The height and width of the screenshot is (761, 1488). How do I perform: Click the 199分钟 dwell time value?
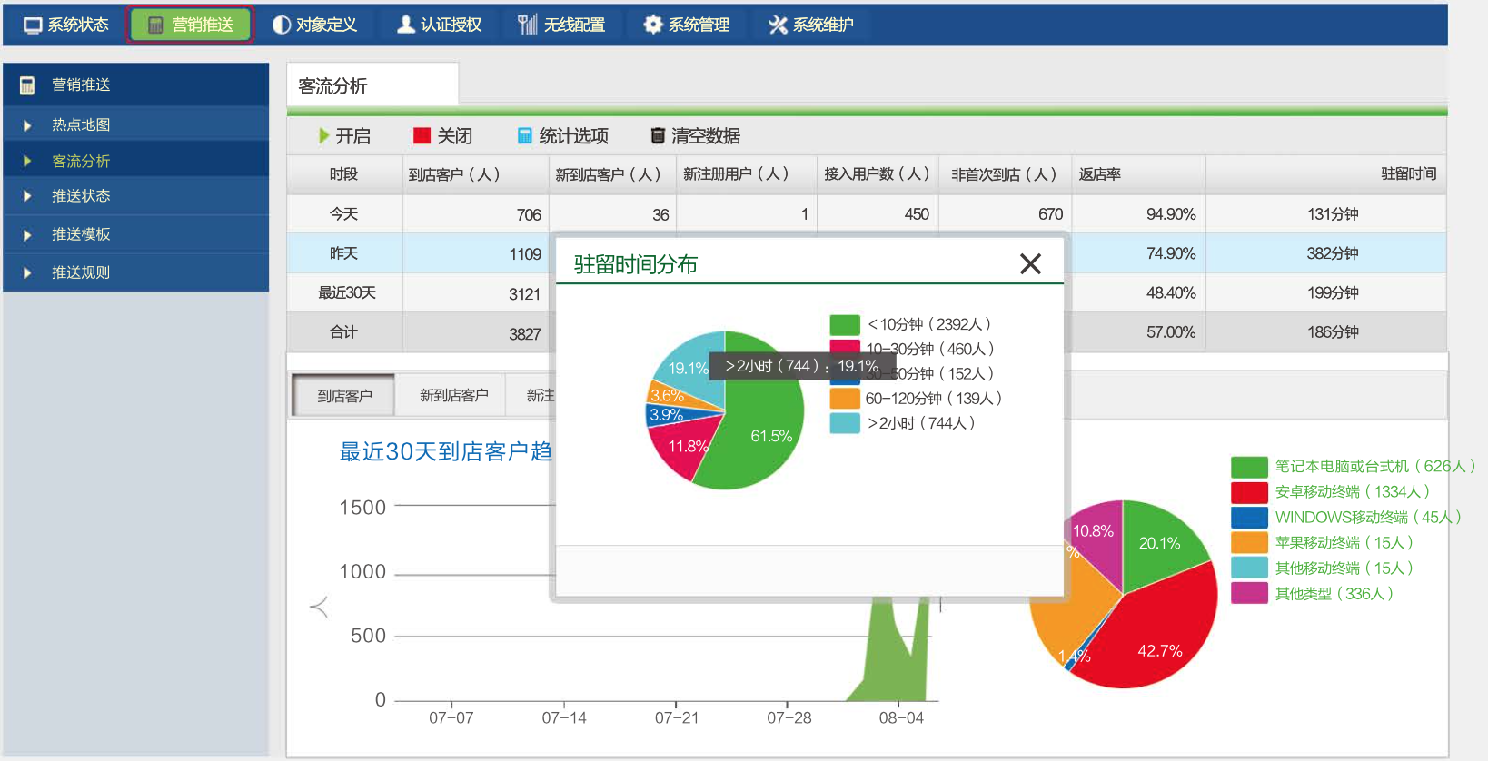coord(1333,292)
